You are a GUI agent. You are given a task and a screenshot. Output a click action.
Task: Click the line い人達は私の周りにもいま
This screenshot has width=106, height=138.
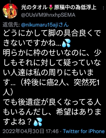click(48, 73)
